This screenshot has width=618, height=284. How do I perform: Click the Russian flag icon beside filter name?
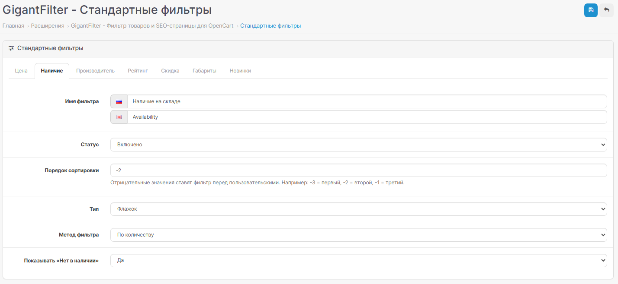pyautogui.click(x=119, y=101)
